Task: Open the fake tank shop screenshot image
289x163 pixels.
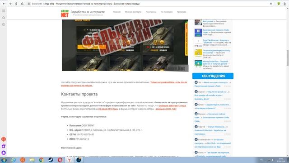Action: tap(125, 45)
